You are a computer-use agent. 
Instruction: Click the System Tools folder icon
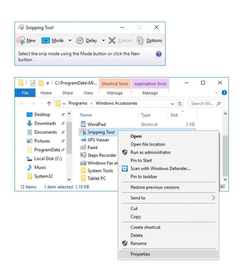click(x=83, y=171)
